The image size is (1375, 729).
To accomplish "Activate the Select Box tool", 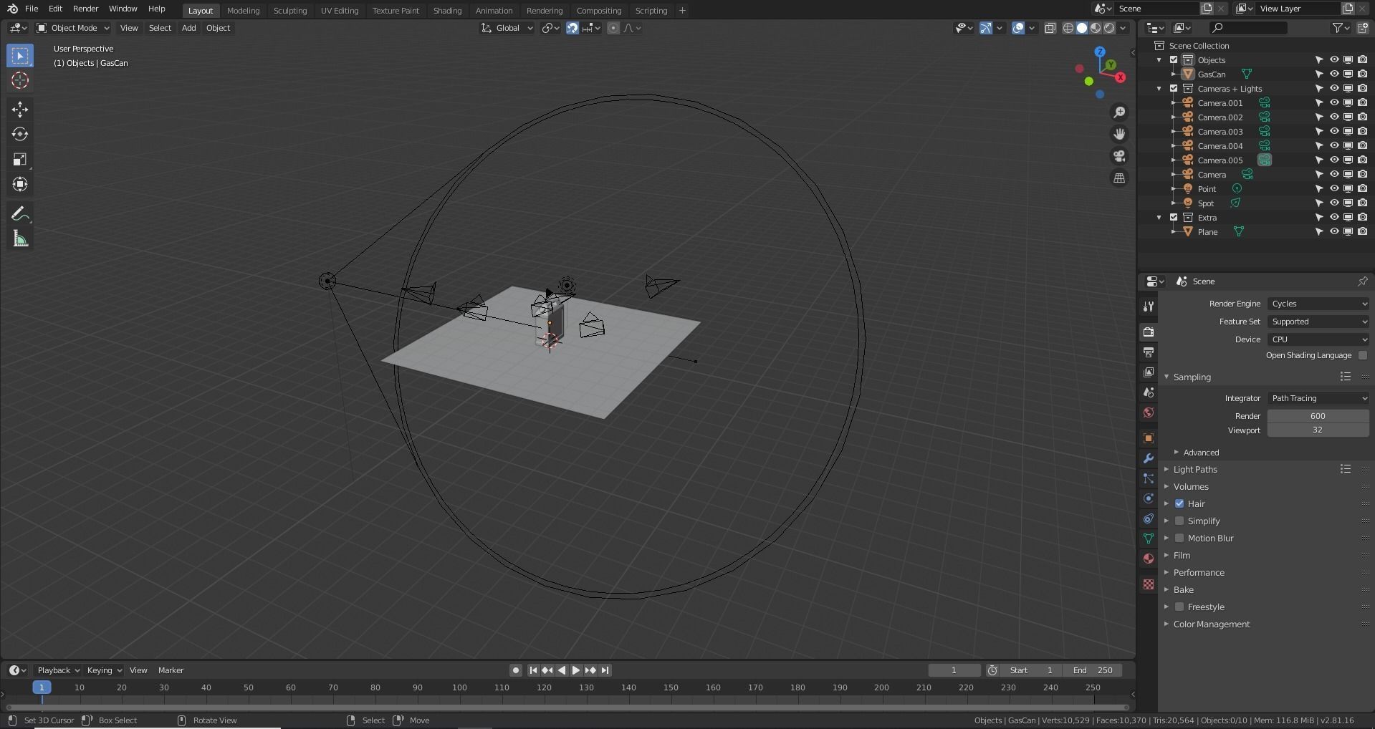I will pos(20,55).
